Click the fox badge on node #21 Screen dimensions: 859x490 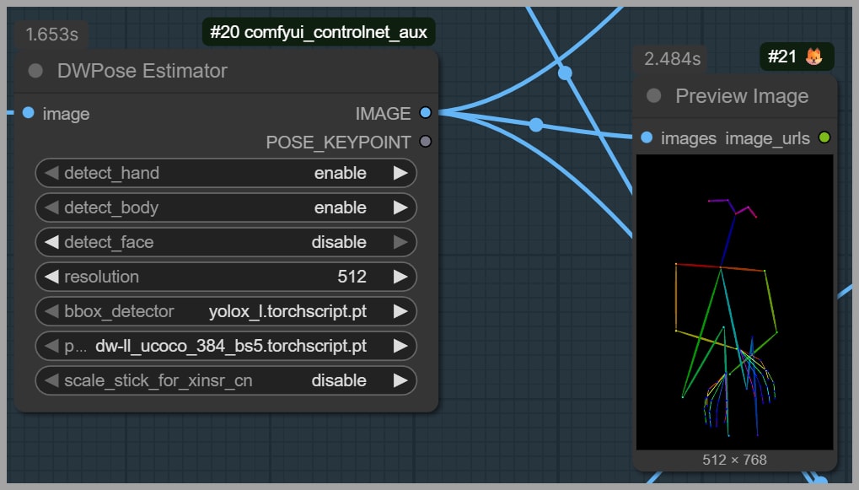click(813, 57)
